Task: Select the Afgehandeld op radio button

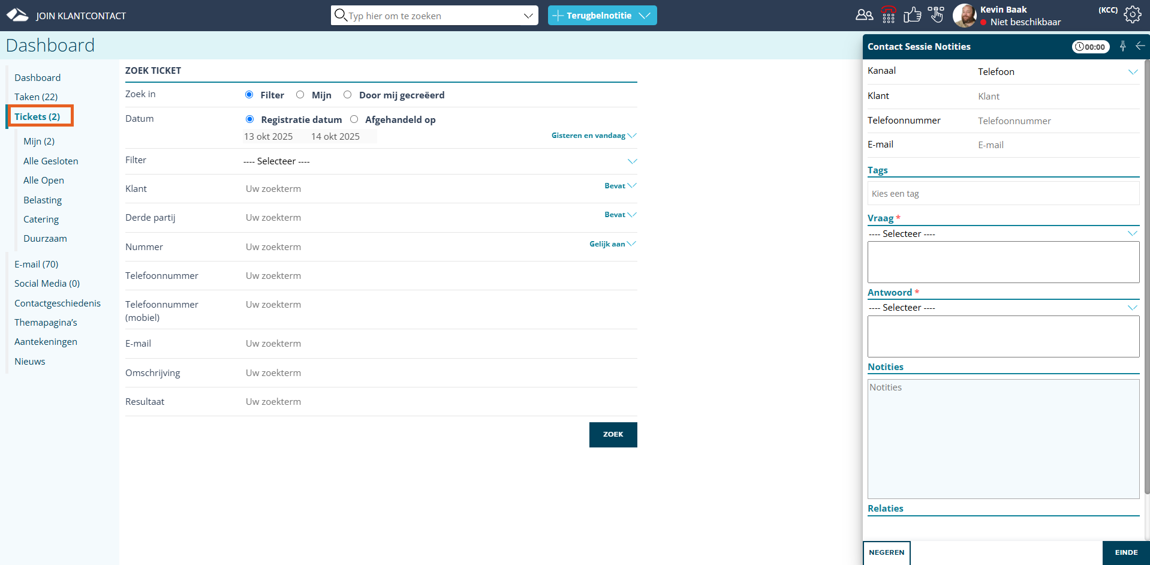Action: (x=354, y=119)
